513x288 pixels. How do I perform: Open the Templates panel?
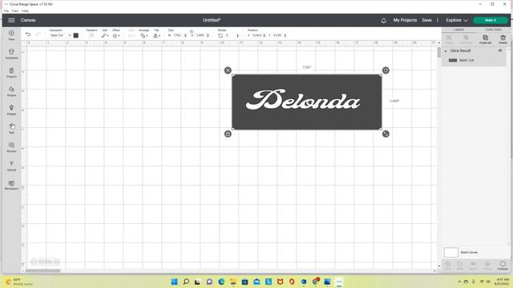[x=11, y=54]
